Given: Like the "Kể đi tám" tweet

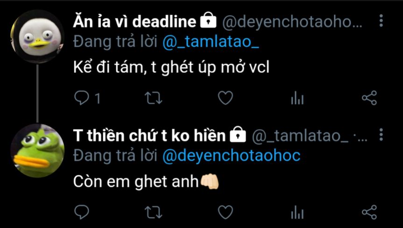Looking at the screenshot, I should pos(226,98).
